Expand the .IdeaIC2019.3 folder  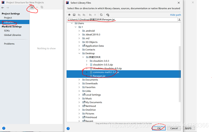(79, 35)
